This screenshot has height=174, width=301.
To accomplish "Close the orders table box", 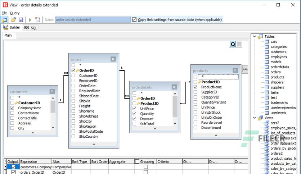I will pyautogui.click(x=113, y=59).
